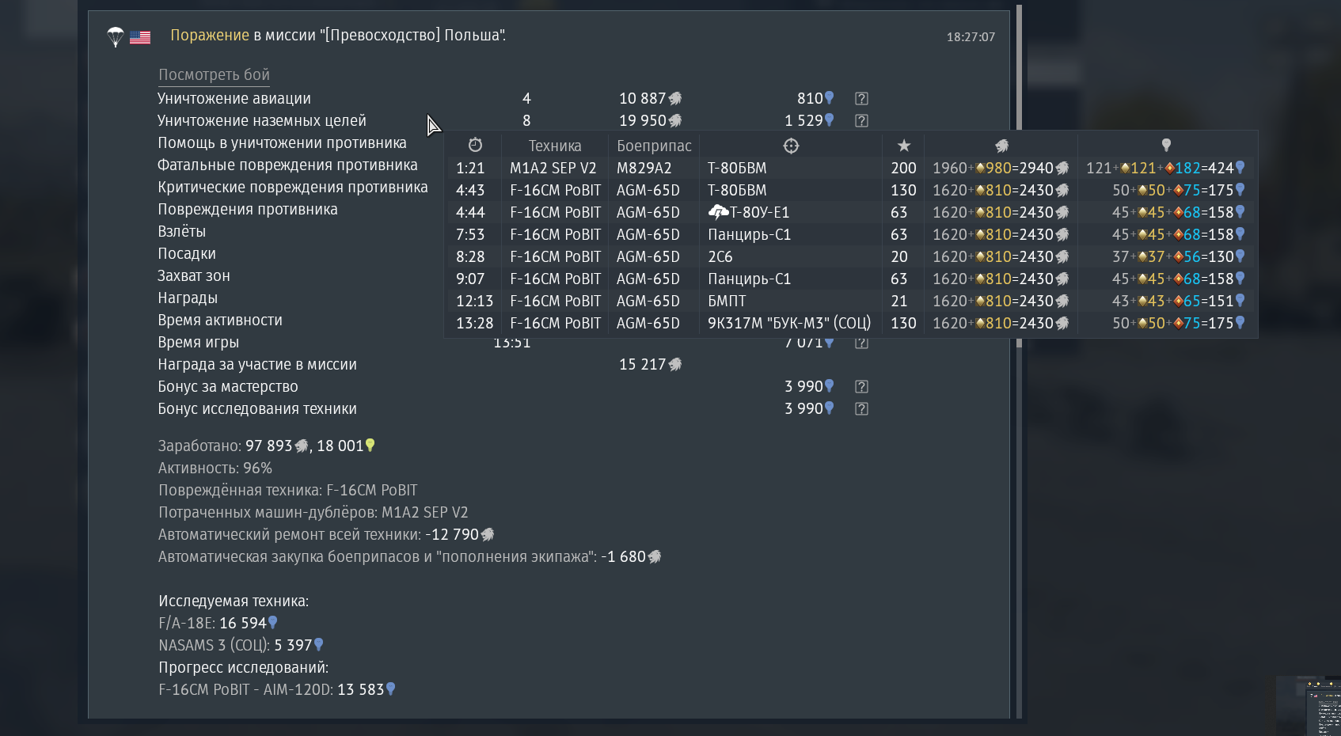
Task: Click Silver Lion icon next to 10 887
Action: (x=675, y=99)
